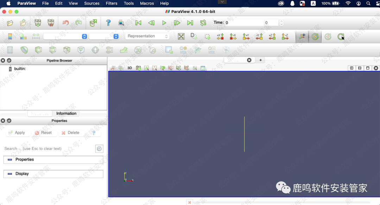Click the Apply button
Image resolution: width=380 pixels, height=205 pixels.
click(17, 133)
